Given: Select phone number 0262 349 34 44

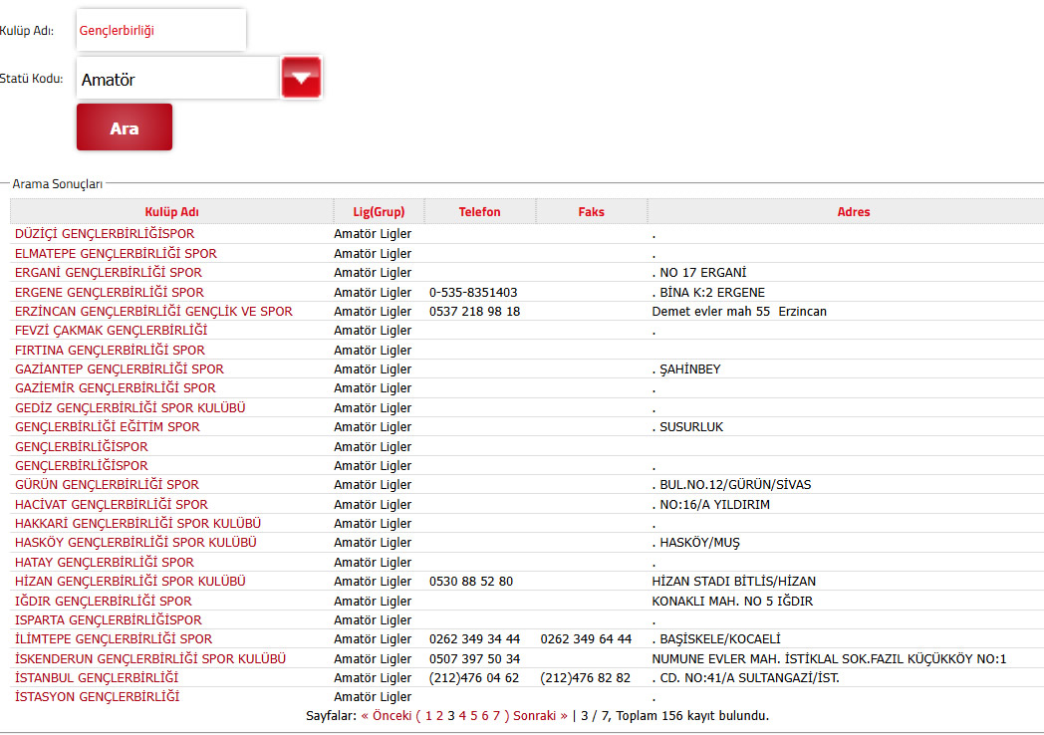Looking at the screenshot, I should [475, 639].
